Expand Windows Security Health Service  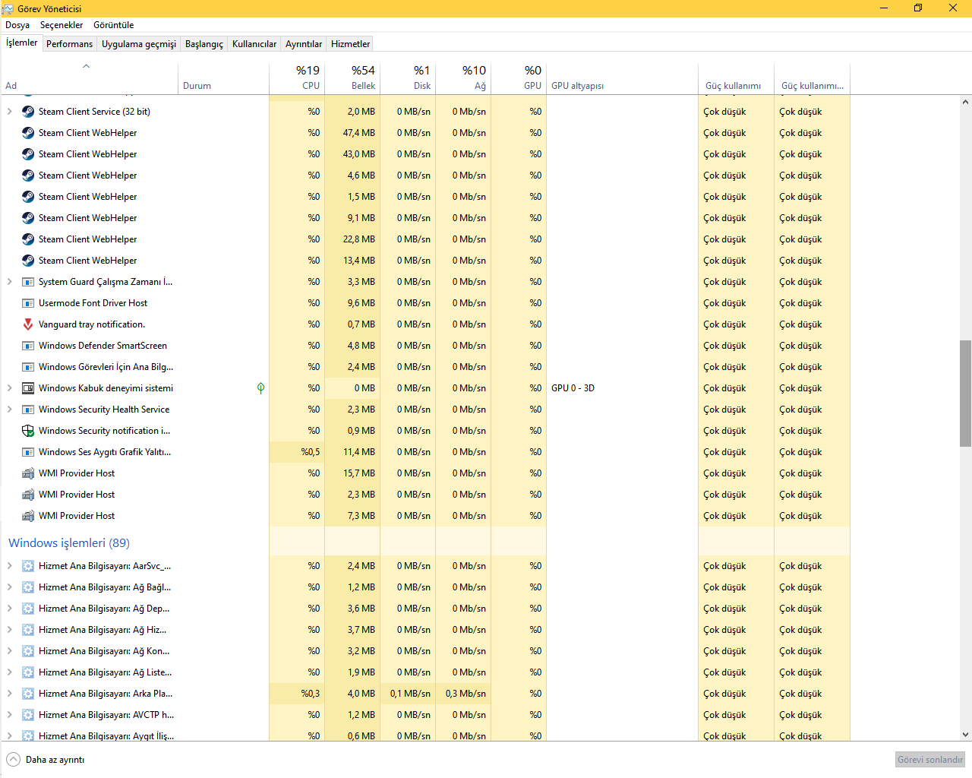[x=9, y=410]
